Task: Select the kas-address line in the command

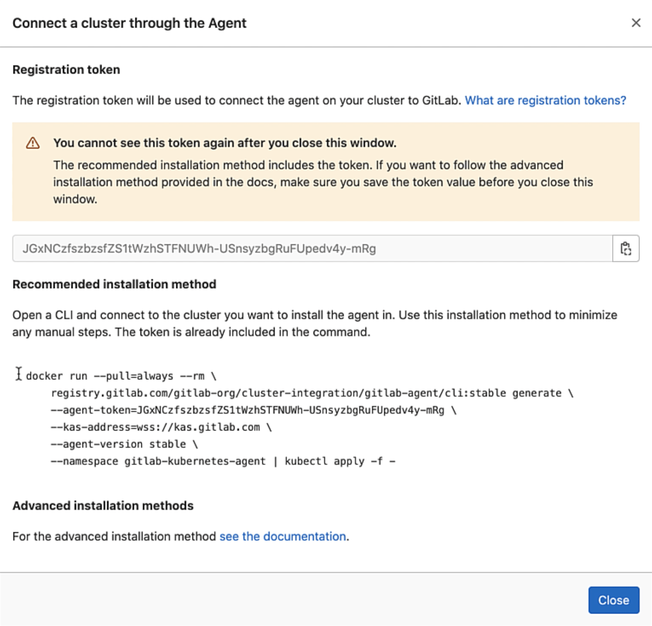Action: (155, 427)
